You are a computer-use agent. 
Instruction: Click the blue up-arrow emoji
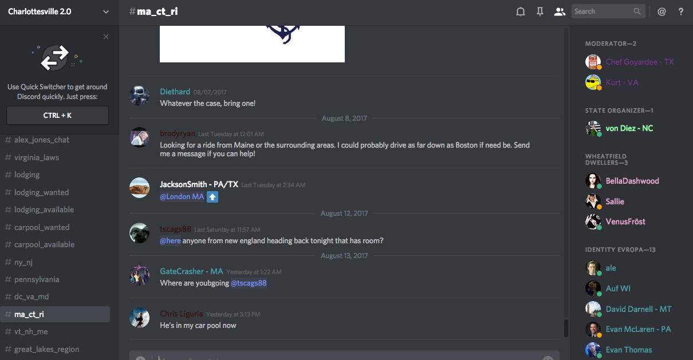click(212, 197)
